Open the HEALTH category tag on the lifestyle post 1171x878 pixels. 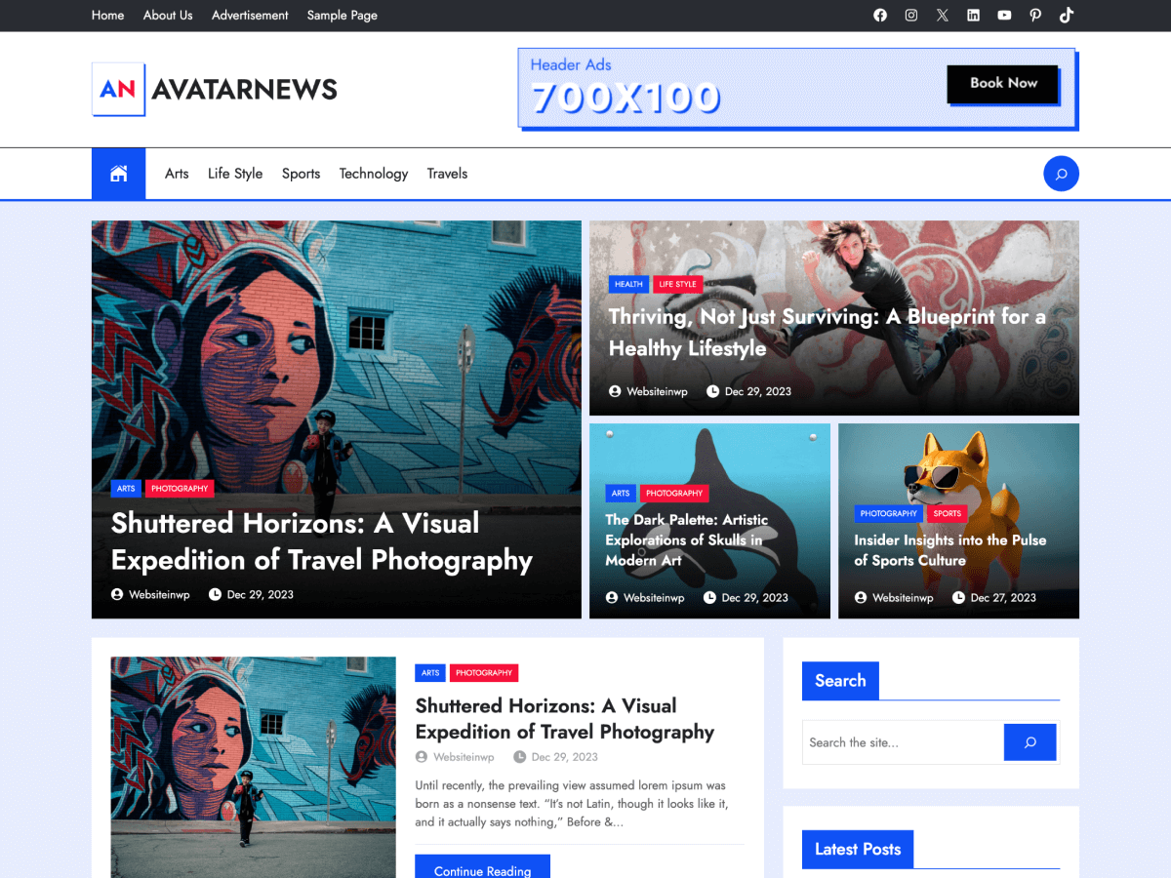pos(628,284)
